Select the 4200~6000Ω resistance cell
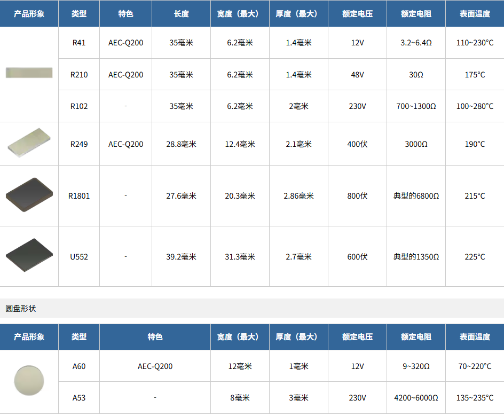Image resolution: width=504 pixels, height=416 pixels. tap(416, 398)
